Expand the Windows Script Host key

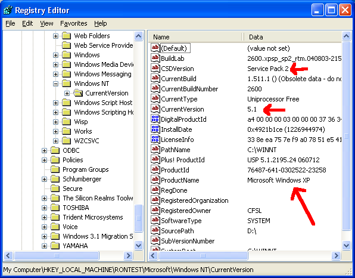click(x=56, y=103)
